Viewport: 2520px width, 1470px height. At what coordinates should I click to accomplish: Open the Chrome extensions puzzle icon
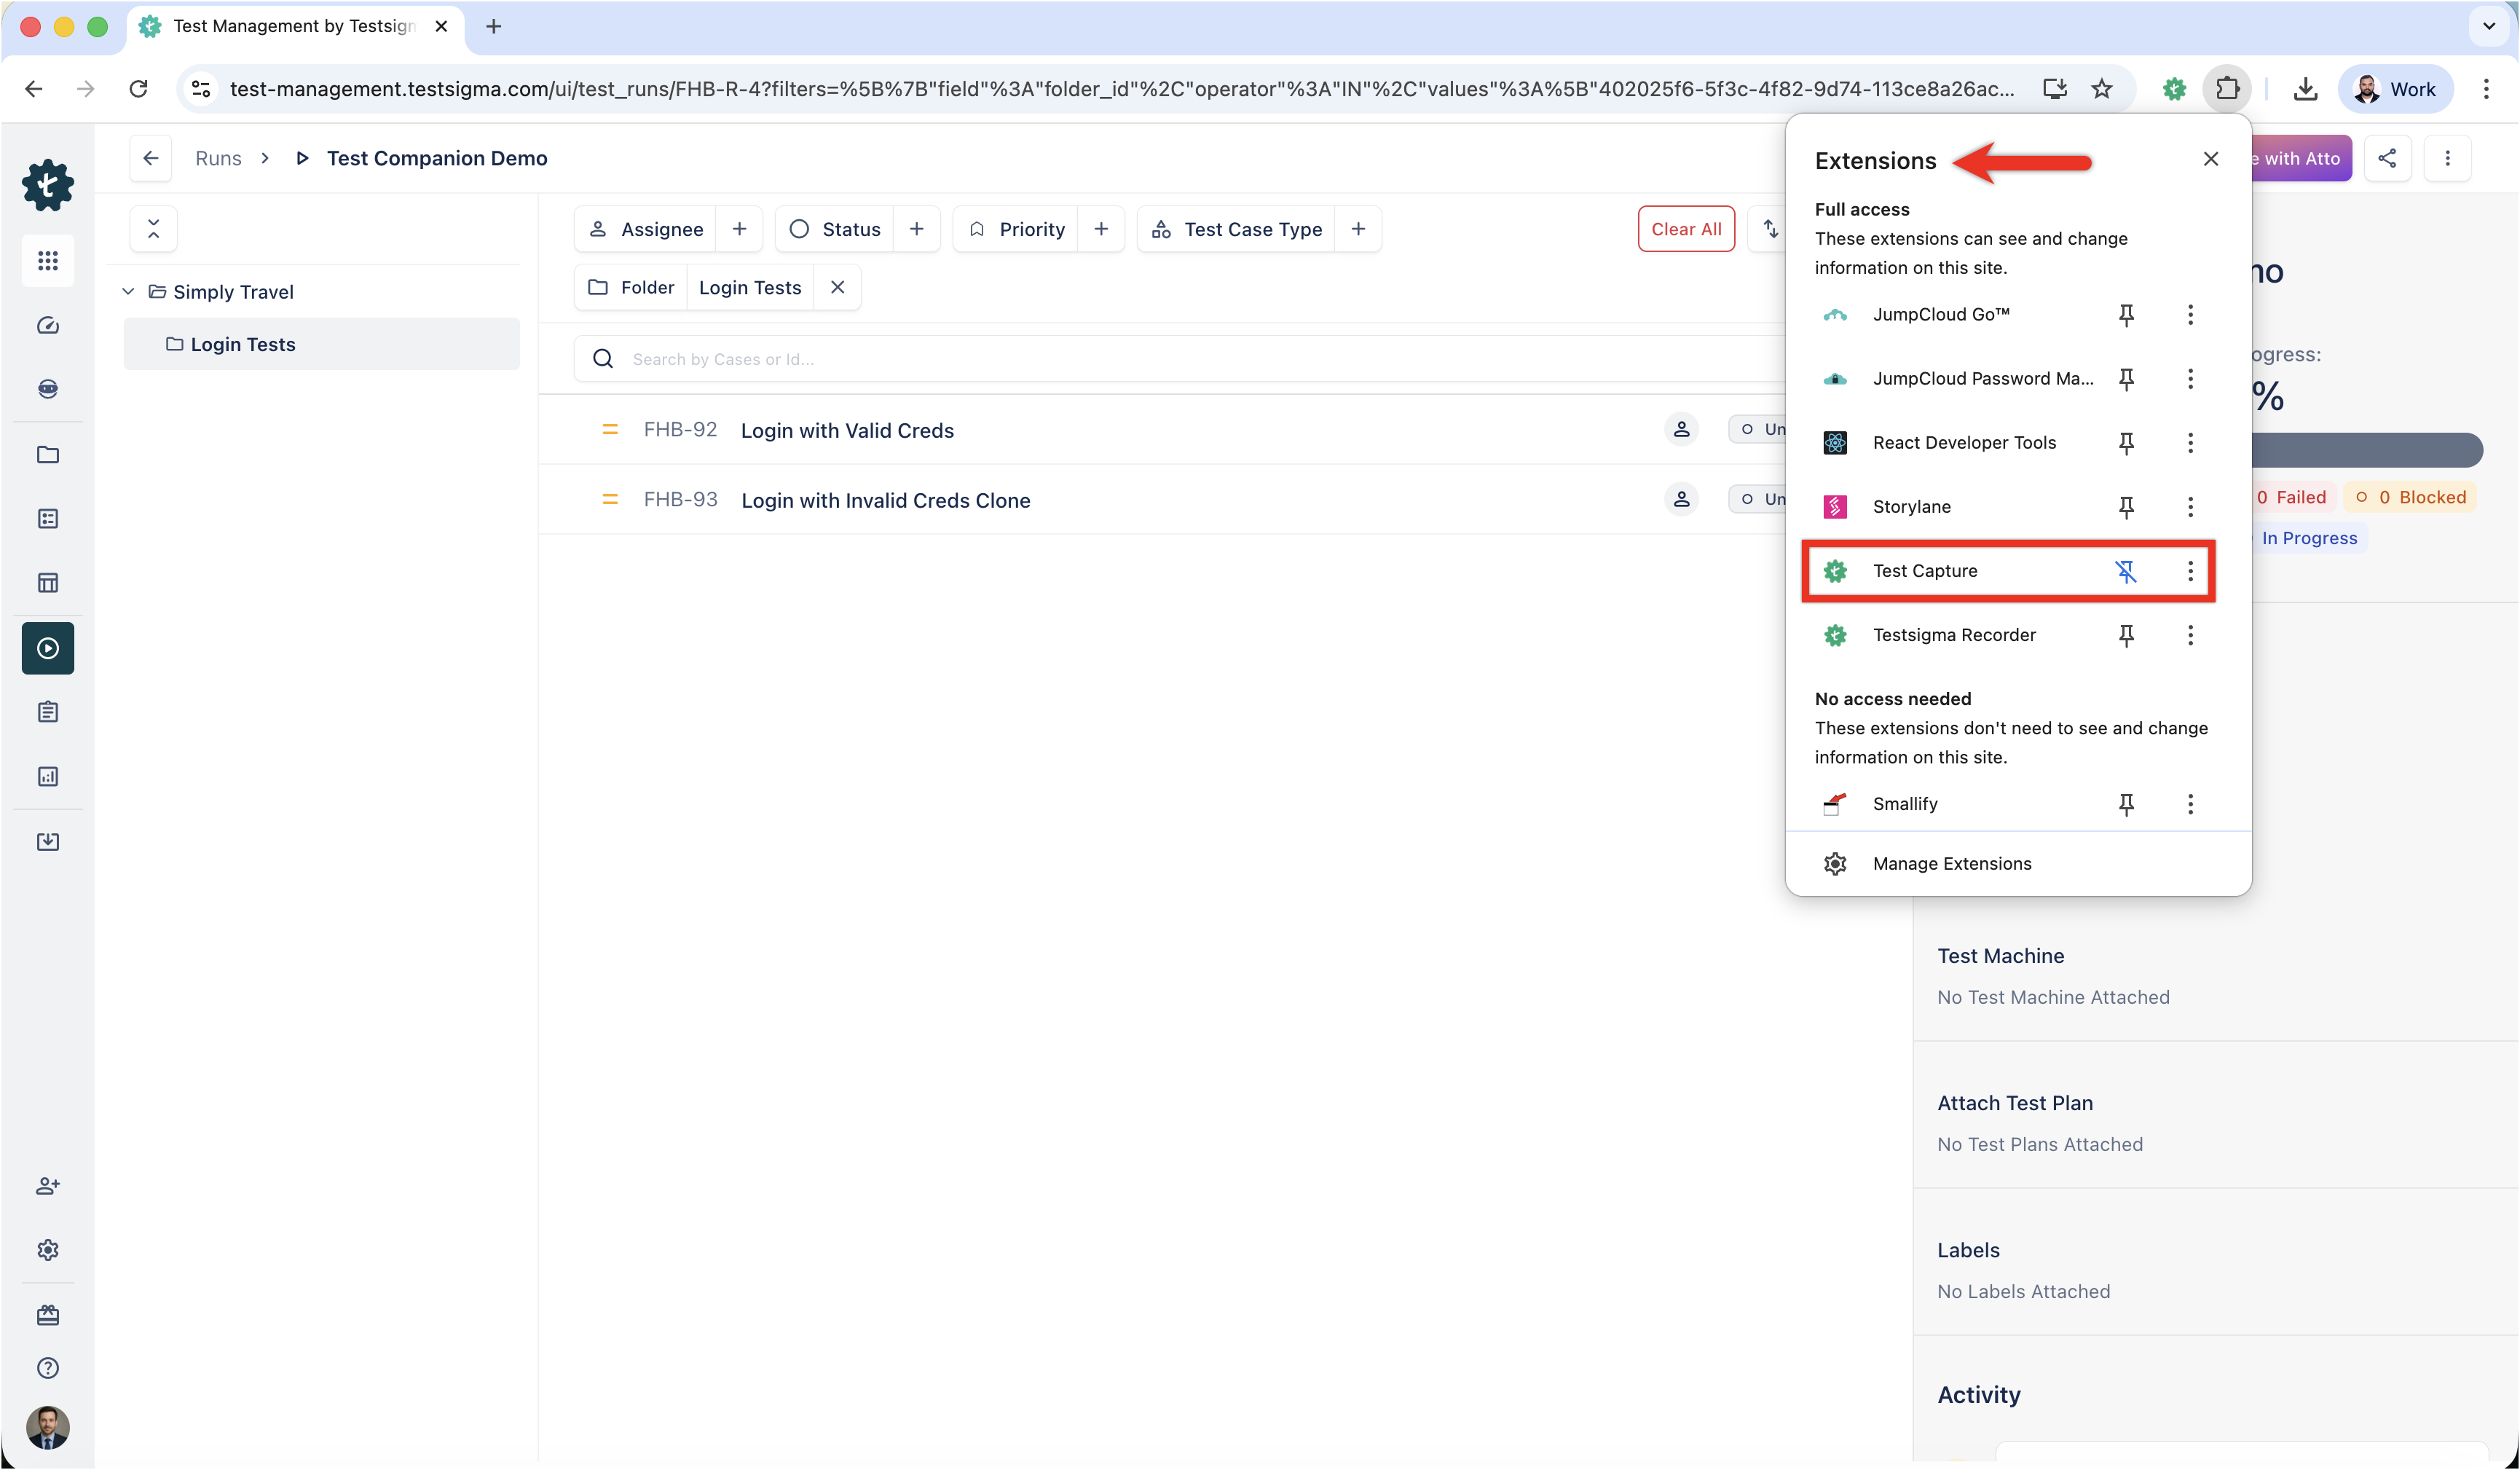tap(2227, 89)
